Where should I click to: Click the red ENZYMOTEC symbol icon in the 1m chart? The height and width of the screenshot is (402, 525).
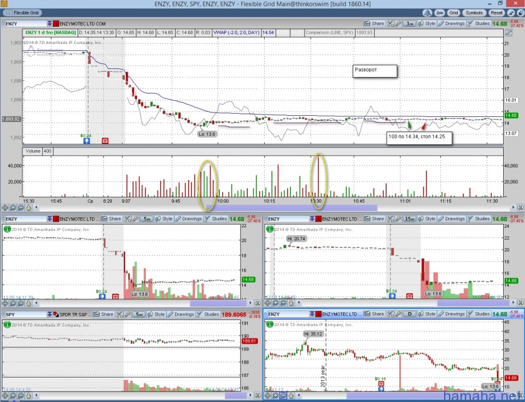click(56, 23)
